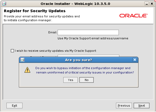Click the partially hidden password field
Screen dimensions: 156x112
click(x=88, y=56)
